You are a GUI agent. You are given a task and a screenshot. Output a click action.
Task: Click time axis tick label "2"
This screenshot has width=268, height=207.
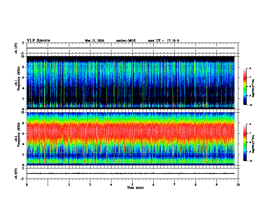(69, 185)
